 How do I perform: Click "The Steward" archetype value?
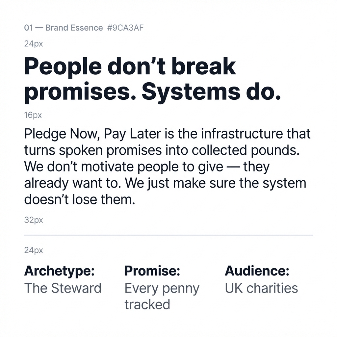pyautogui.click(x=63, y=288)
